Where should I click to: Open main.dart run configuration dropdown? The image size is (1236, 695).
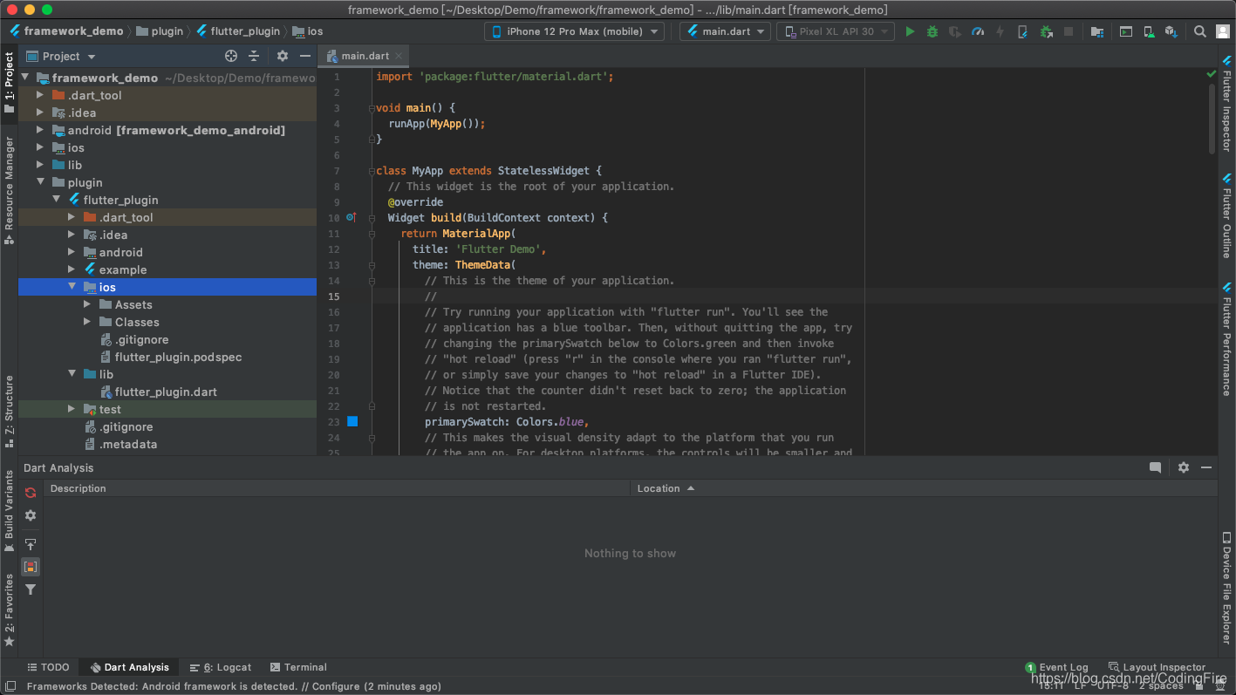(x=725, y=31)
